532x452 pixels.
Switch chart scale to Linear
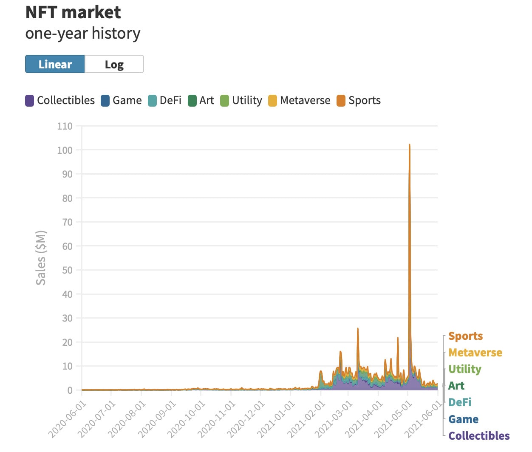(55, 64)
